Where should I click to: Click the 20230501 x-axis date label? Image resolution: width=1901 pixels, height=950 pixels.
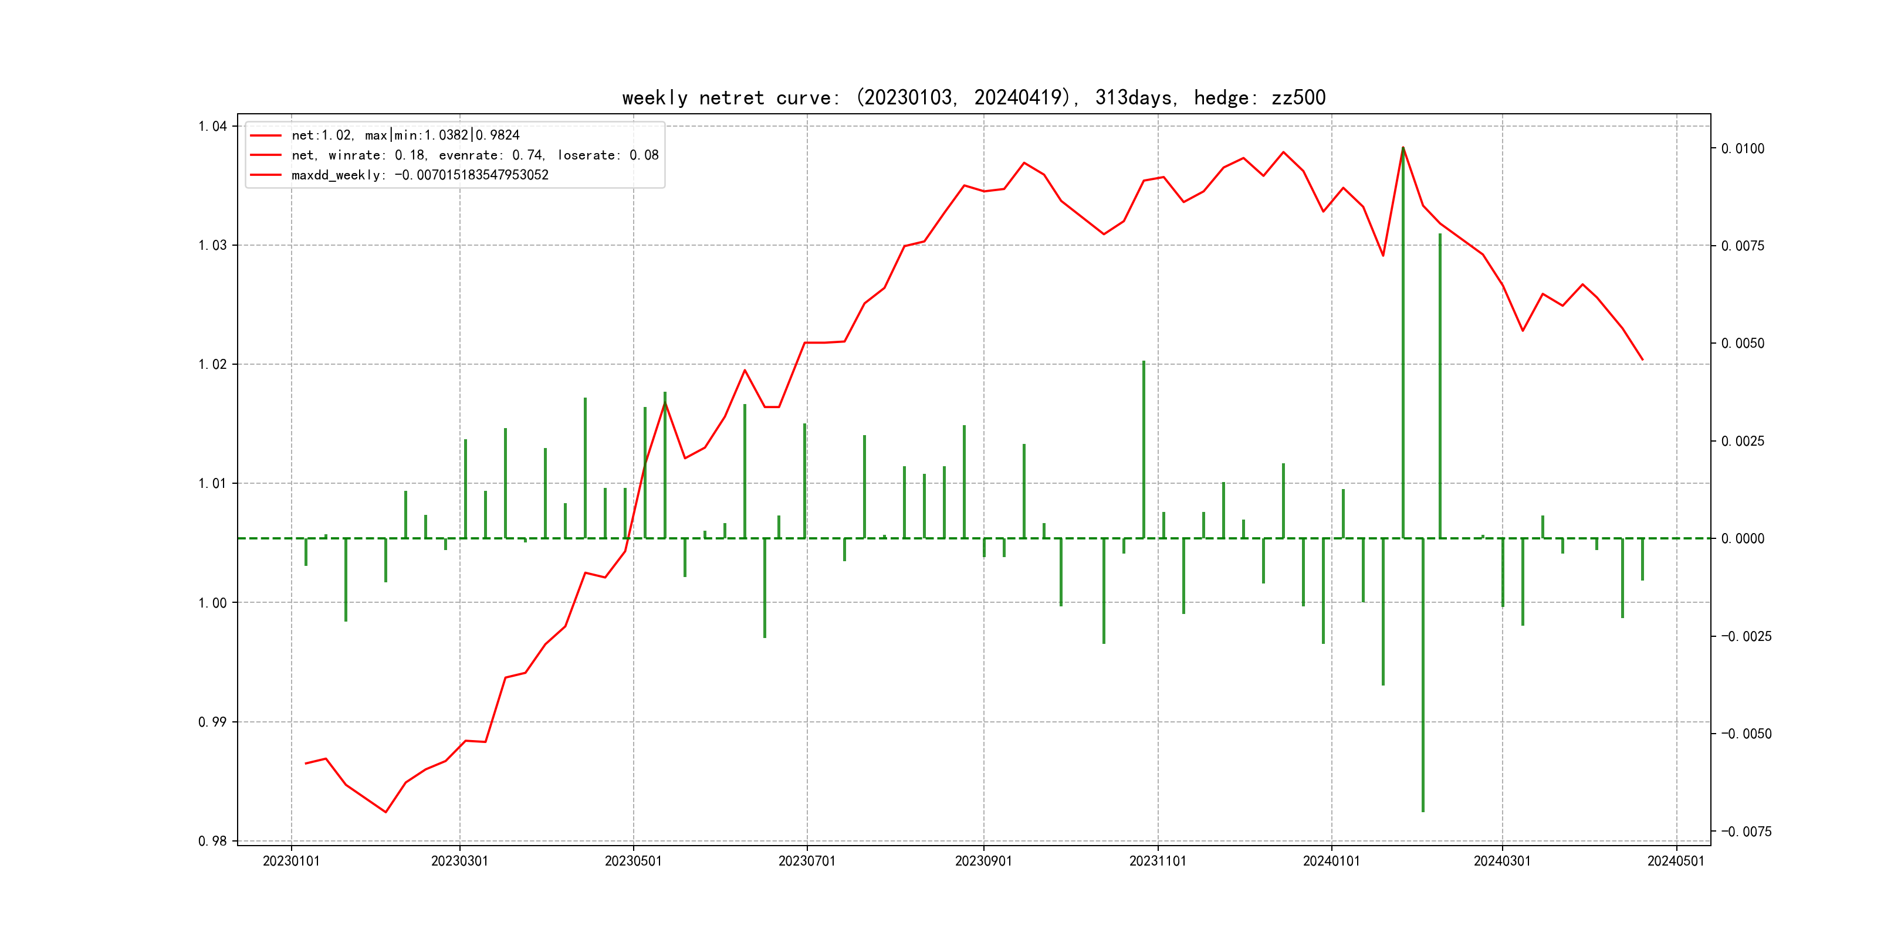coord(633,861)
